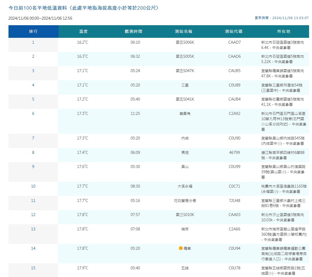Click station name 國三S010K
Image resolution: width=312 pixels, height=277 pixels.
pos(185,215)
